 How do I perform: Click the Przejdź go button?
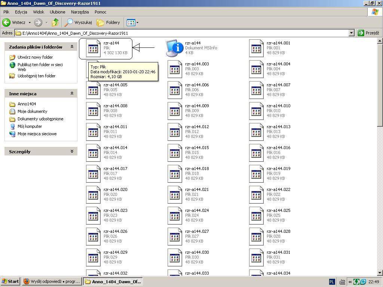coord(368,33)
